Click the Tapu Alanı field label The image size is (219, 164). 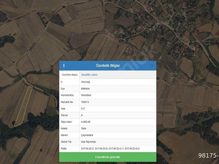66,122
